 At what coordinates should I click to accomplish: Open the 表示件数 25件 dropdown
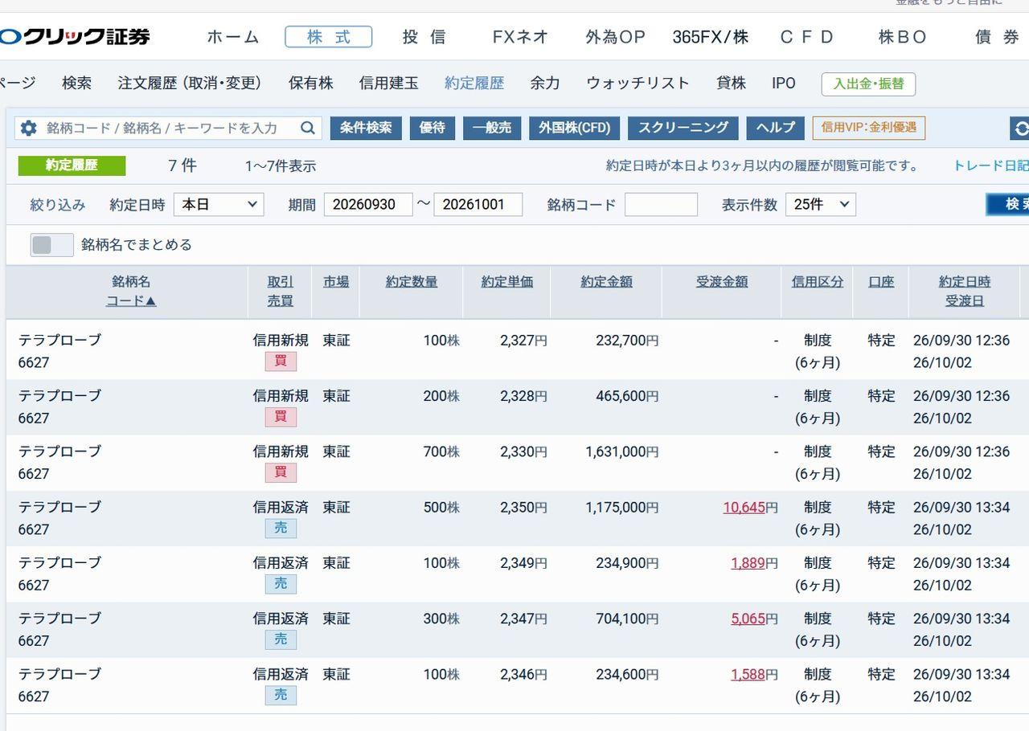(x=821, y=204)
